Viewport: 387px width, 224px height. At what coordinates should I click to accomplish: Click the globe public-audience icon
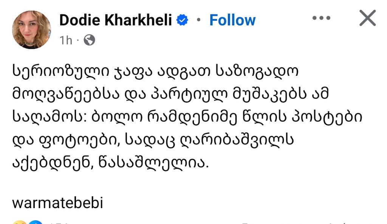point(89,40)
